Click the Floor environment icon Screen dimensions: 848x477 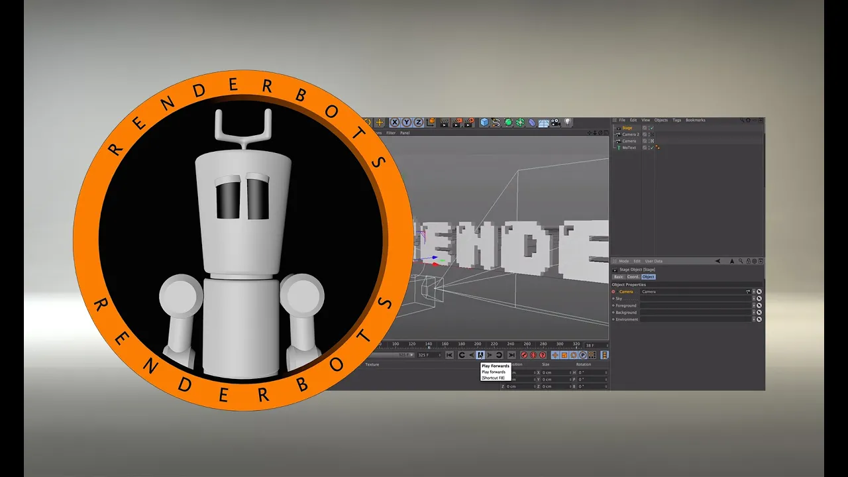pos(543,123)
